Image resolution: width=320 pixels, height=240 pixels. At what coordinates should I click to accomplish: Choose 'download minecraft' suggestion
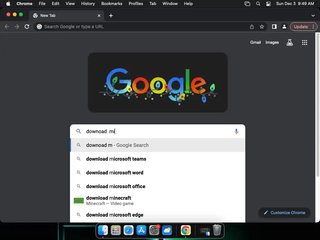click(x=157, y=201)
